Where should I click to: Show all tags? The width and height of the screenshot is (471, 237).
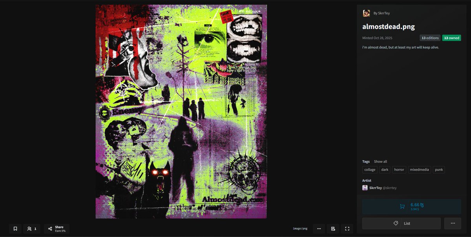tap(380, 161)
